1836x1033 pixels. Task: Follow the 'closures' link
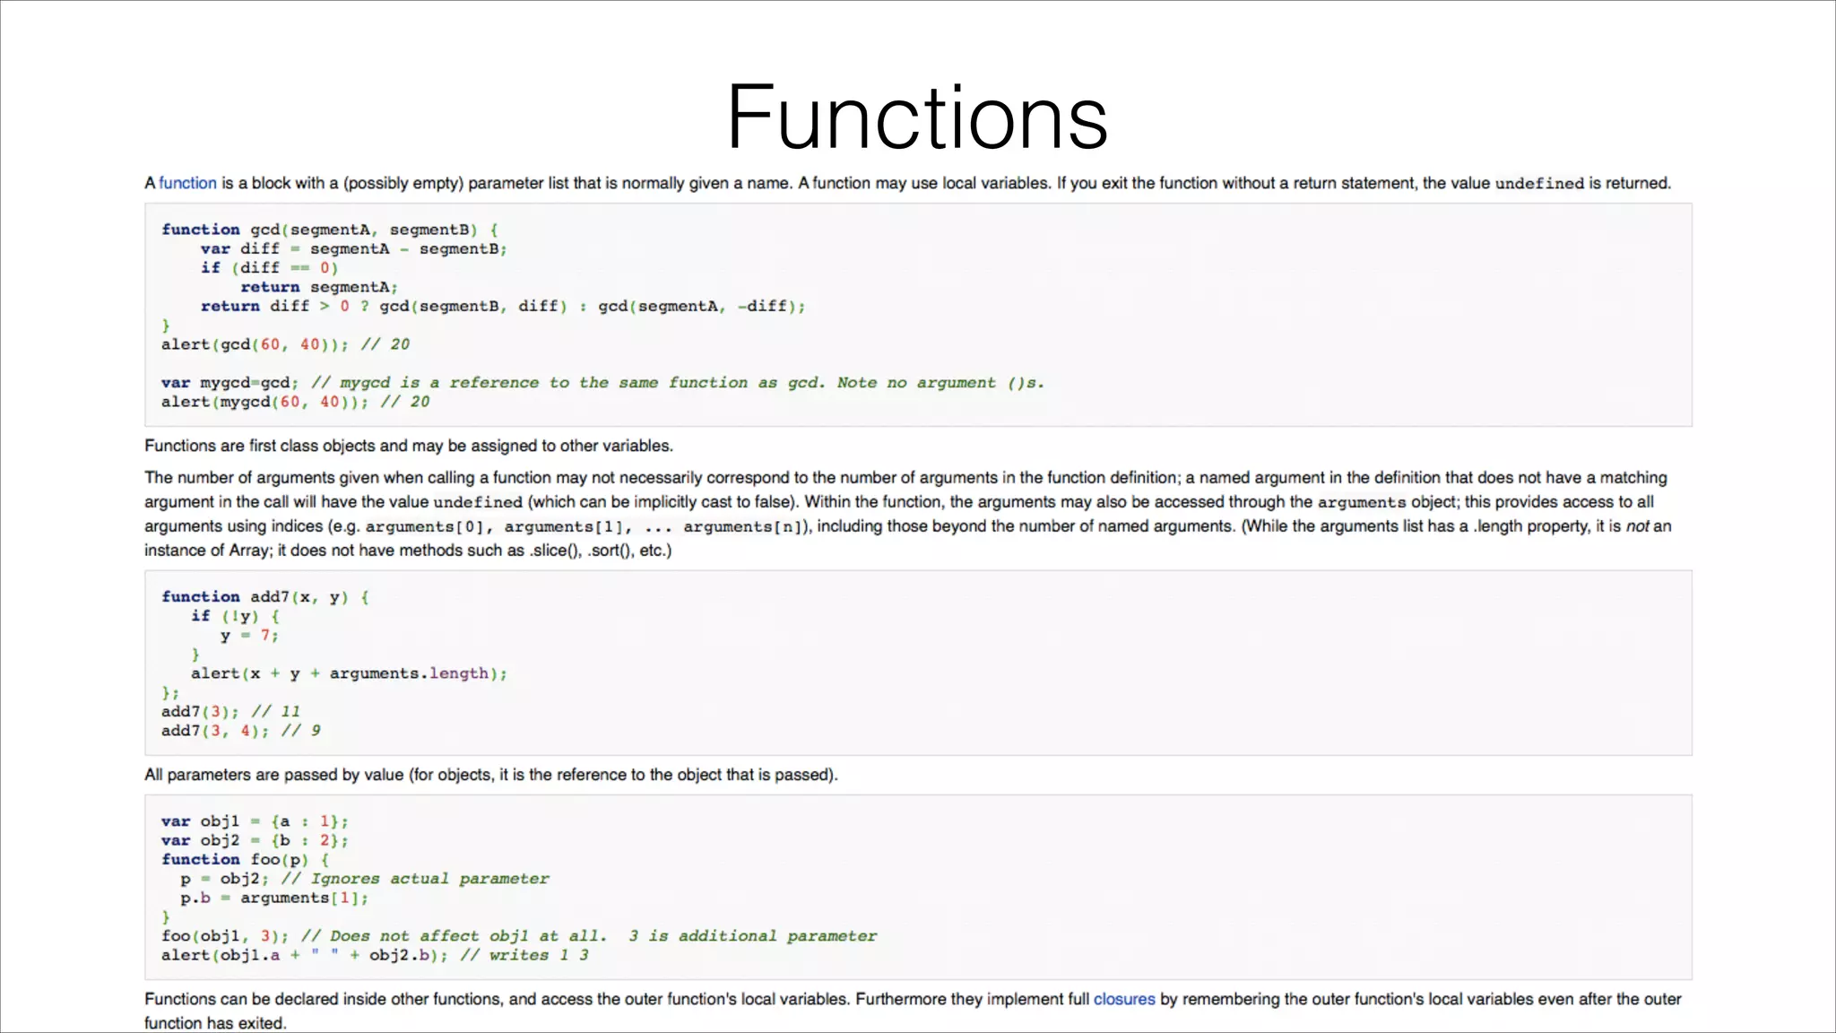1123,999
